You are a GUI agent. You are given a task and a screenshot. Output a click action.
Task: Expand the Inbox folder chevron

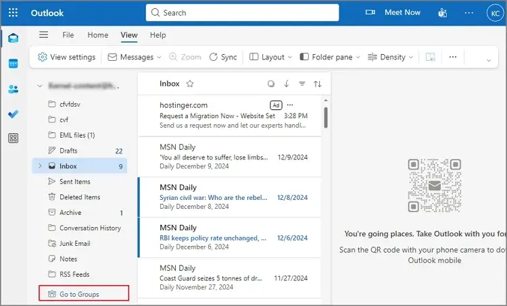pos(40,166)
